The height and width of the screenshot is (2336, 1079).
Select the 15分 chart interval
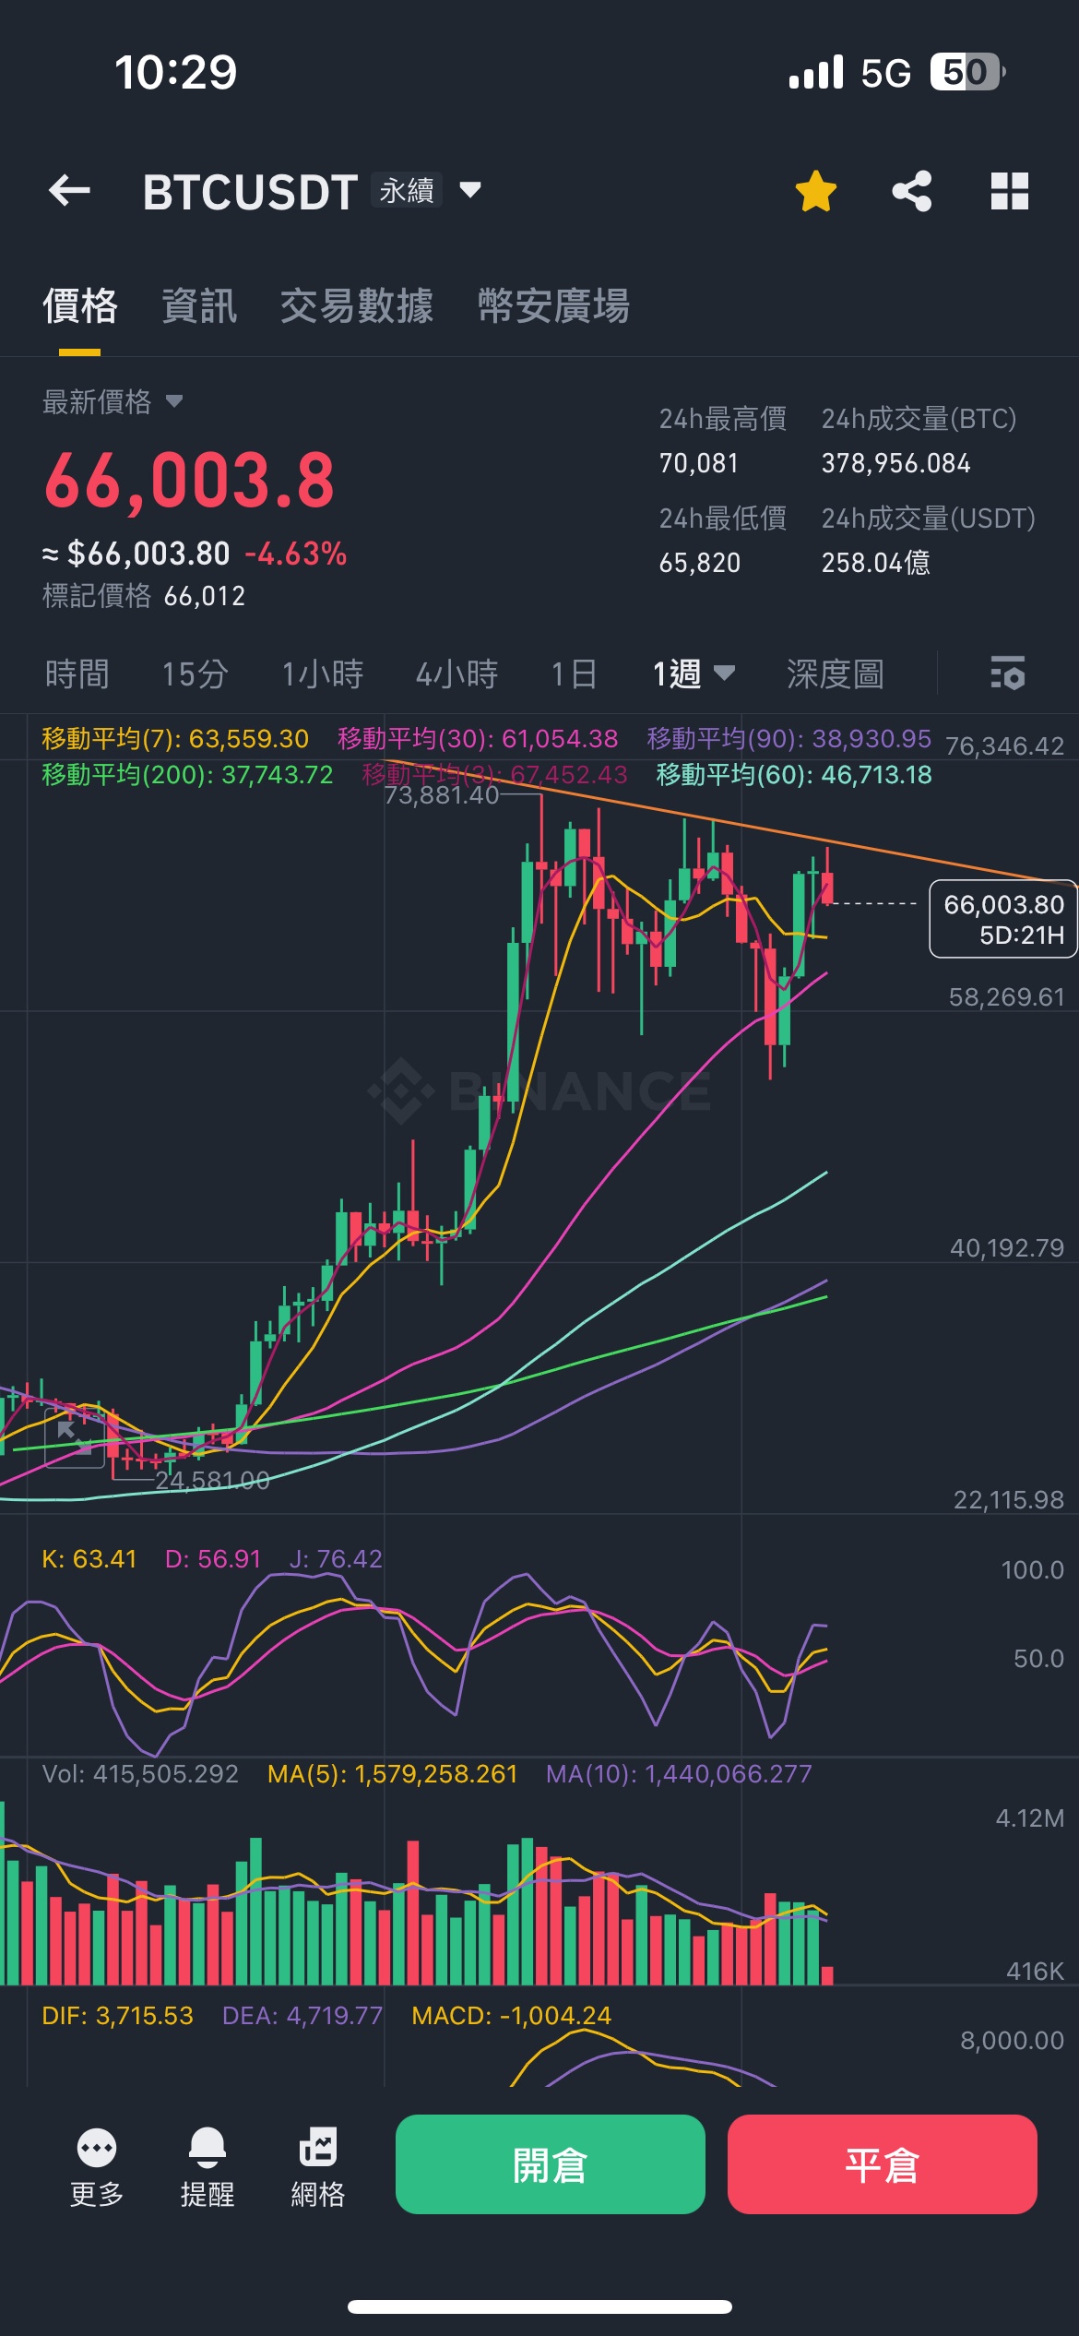pyautogui.click(x=196, y=673)
